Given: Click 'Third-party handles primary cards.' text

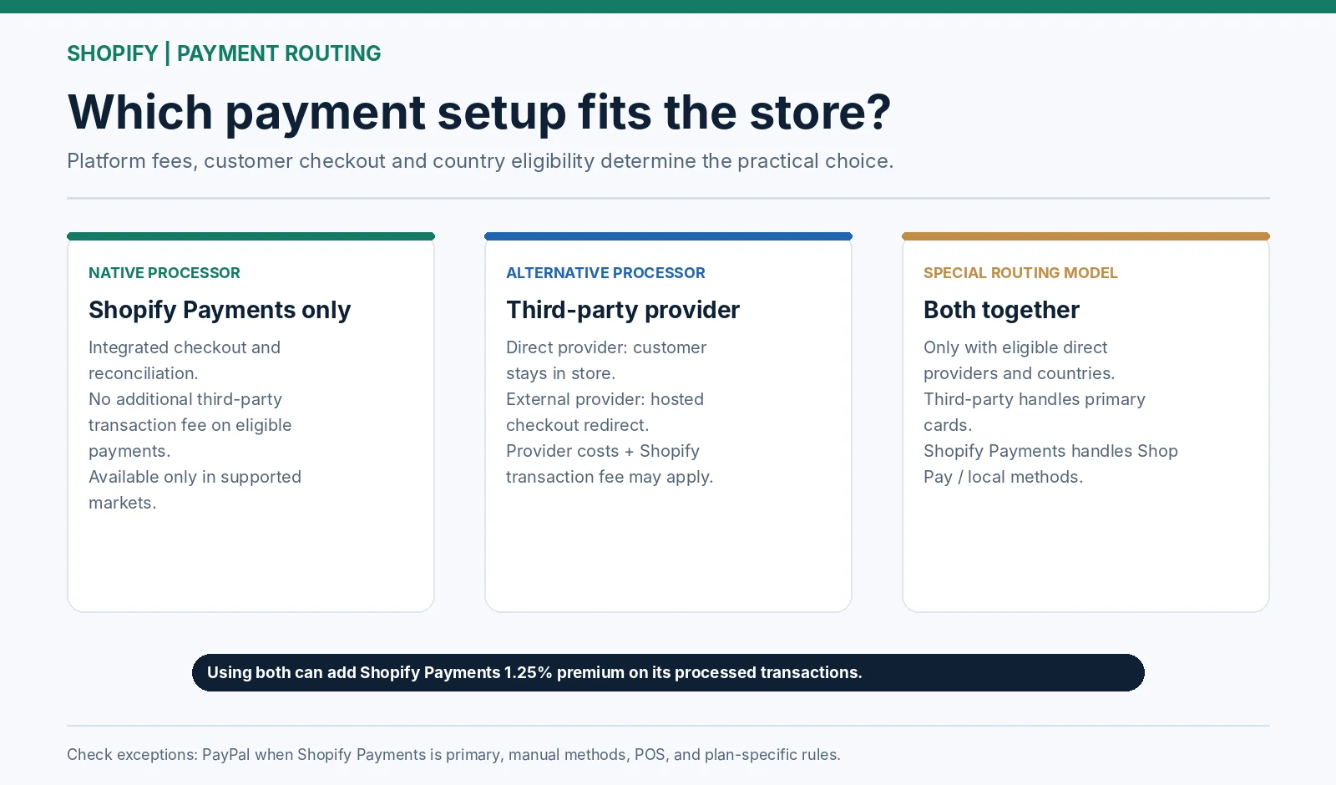Looking at the screenshot, I should (1035, 413).
